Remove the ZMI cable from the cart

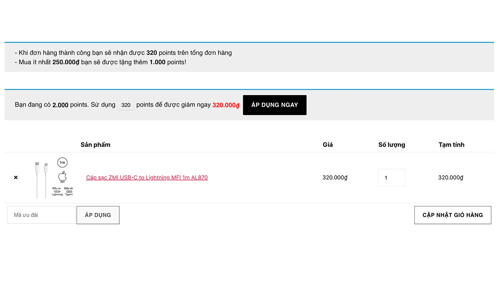pyautogui.click(x=16, y=177)
